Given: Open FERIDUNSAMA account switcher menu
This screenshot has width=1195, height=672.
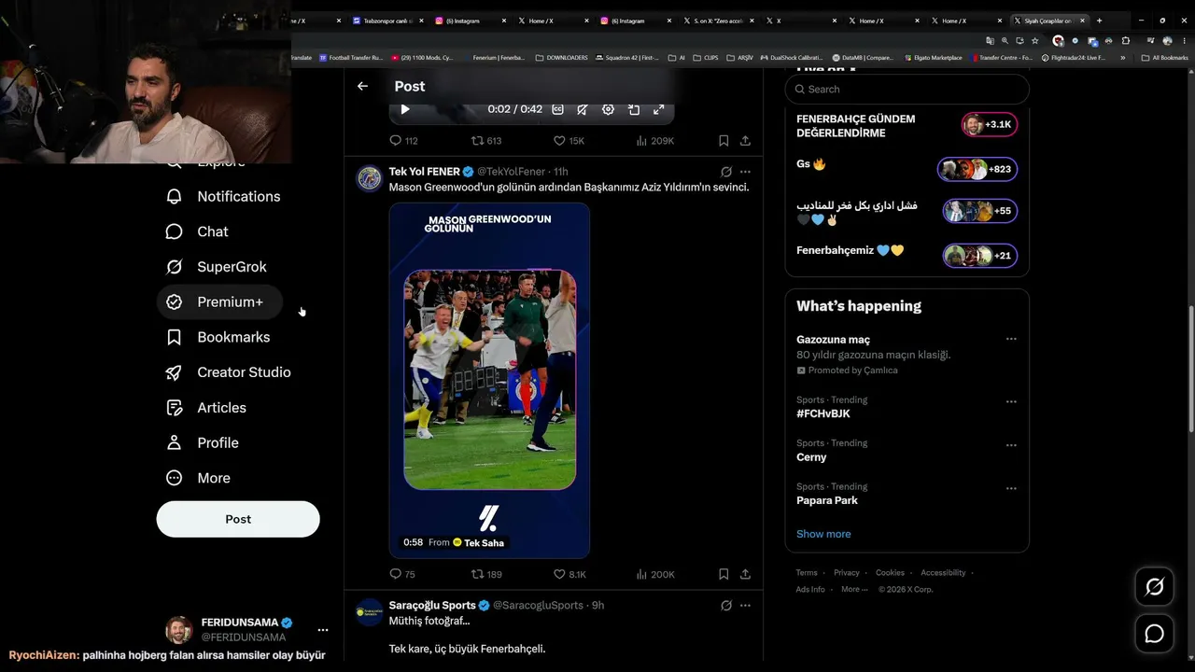Looking at the screenshot, I should tap(246, 630).
